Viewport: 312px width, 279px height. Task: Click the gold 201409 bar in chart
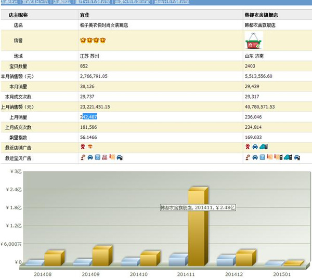point(102,256)
